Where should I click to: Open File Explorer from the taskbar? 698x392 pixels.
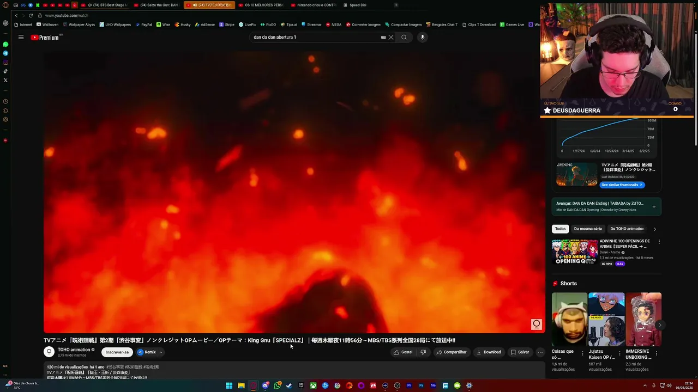click(241, 385)
